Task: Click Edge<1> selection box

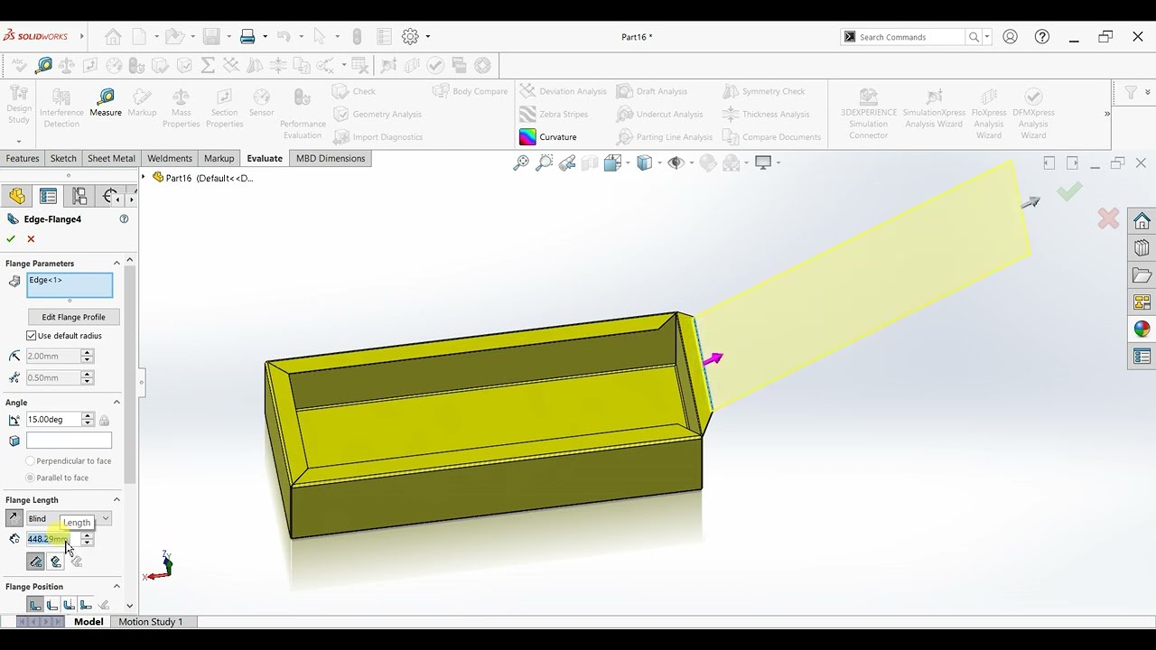Action: [70, 285]
